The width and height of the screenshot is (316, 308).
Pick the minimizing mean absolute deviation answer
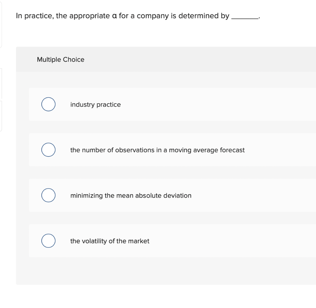click(131, 195)
